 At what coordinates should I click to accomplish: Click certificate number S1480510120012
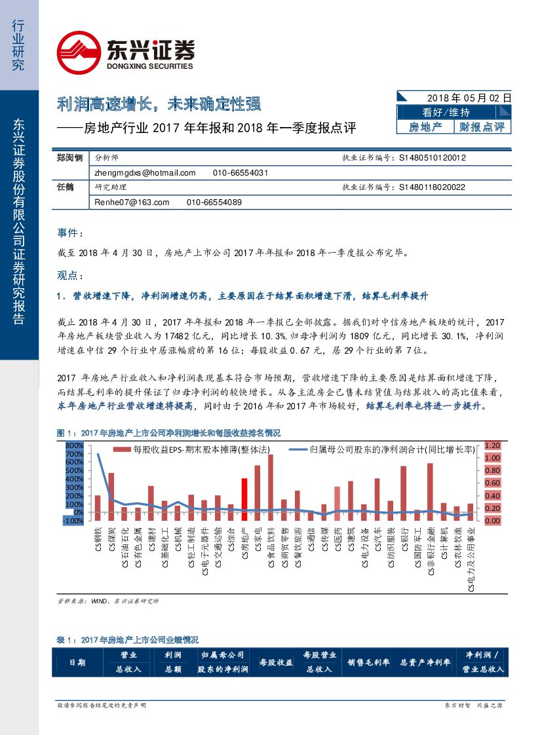pos(433,158)
